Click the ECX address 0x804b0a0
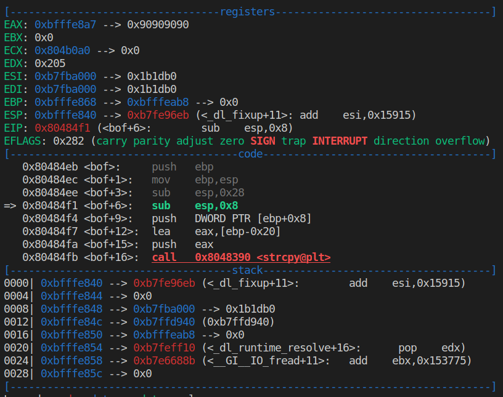 click(x=62, y=50)
